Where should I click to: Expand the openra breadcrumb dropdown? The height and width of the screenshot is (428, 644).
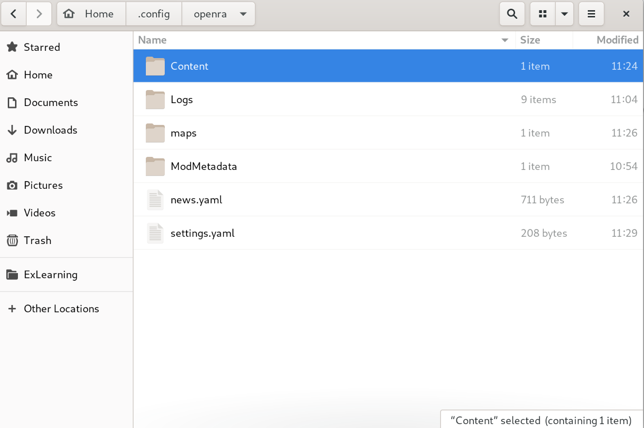tap(243, 14)
